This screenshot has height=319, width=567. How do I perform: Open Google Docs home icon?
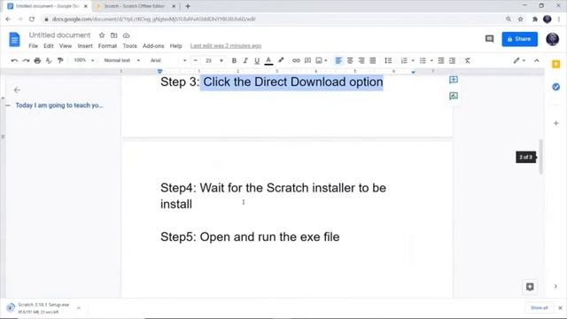coord(14,39)
